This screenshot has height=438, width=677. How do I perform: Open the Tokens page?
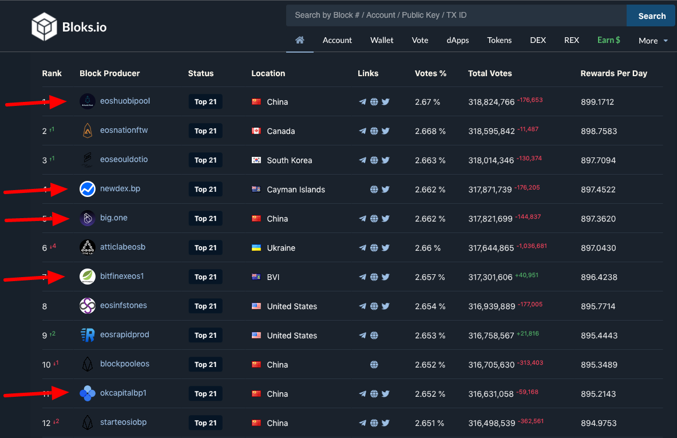coord(500,40)
